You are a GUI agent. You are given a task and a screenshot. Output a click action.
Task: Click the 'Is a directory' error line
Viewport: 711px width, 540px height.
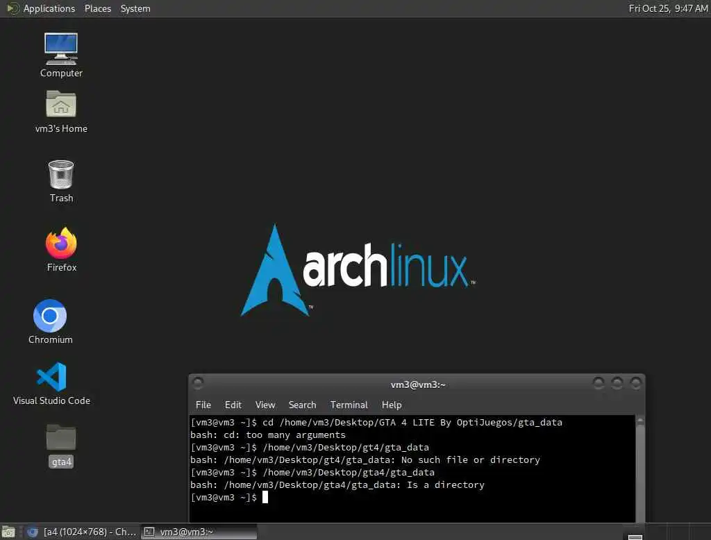[x=338, y=484]
